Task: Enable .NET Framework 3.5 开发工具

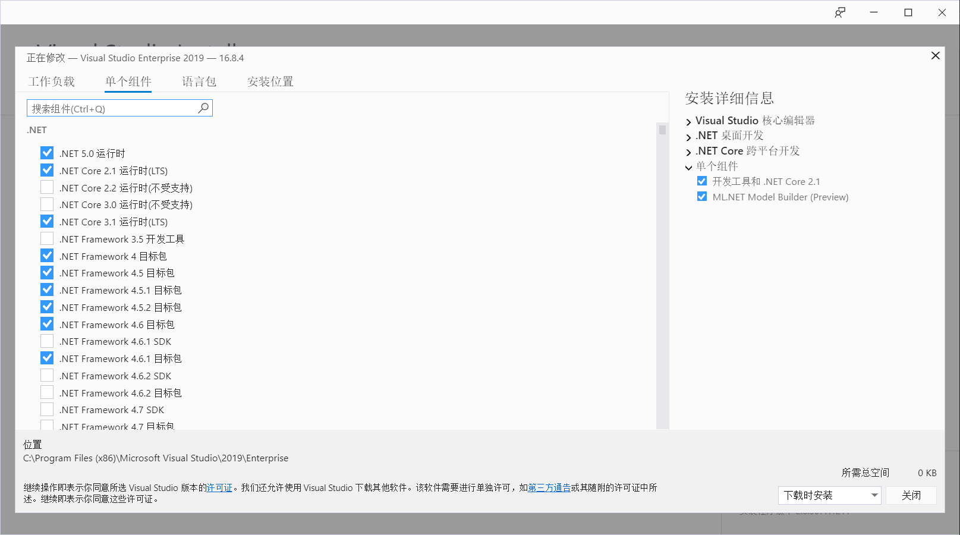Action: pos(47,238)
